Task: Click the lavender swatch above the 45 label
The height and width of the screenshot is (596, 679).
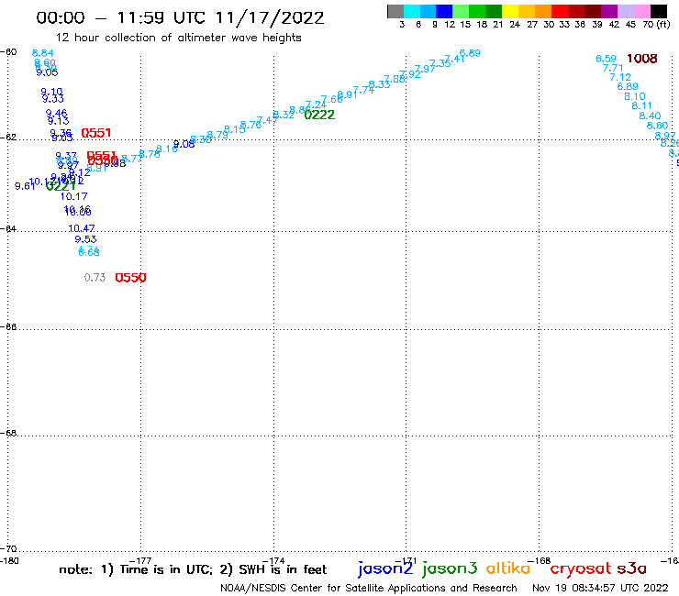Action: pyautogui.click(x=625, y=11)
